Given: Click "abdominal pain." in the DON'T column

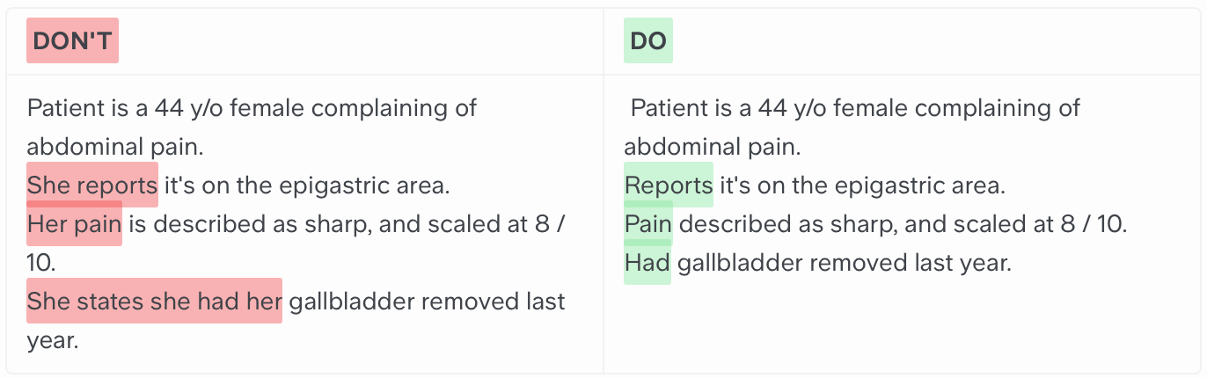Looking at the screenshot, I should [x=115, y=147].
